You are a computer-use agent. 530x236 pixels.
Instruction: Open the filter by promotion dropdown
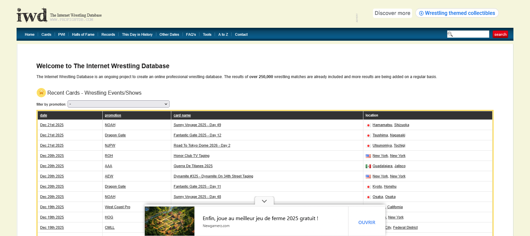(x=119, y=104)
